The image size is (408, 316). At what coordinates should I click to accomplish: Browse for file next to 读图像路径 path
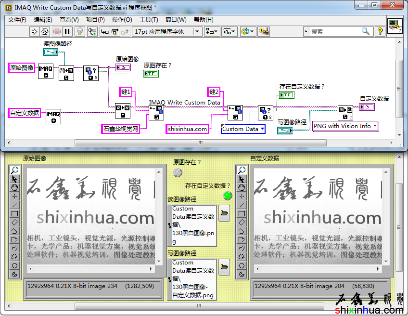pyautogui.click(x=224, y=213)
